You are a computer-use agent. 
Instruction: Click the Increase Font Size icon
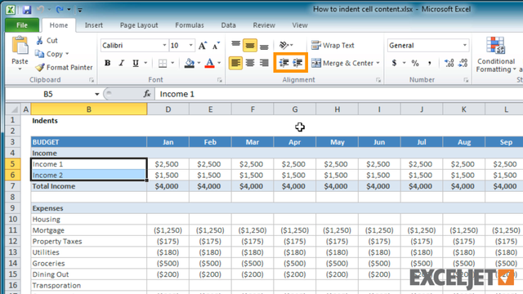[203, 46]
